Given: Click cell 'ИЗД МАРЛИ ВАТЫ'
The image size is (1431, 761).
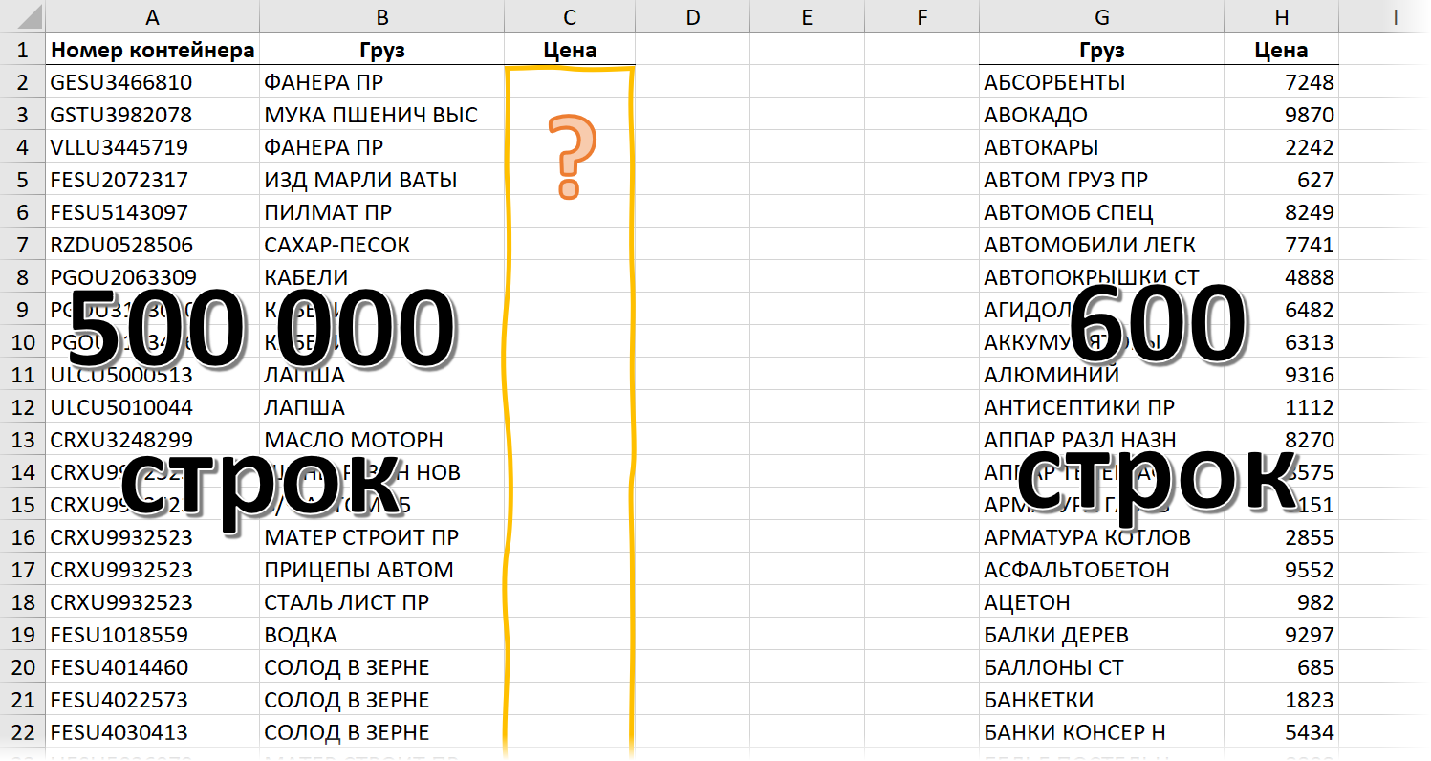Looking at the screenshot, I should (381, 180).
